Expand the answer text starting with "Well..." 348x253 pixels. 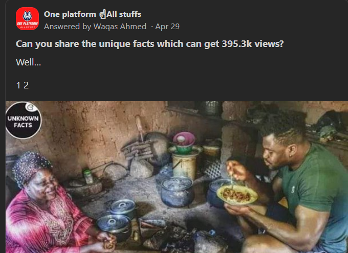29,62
